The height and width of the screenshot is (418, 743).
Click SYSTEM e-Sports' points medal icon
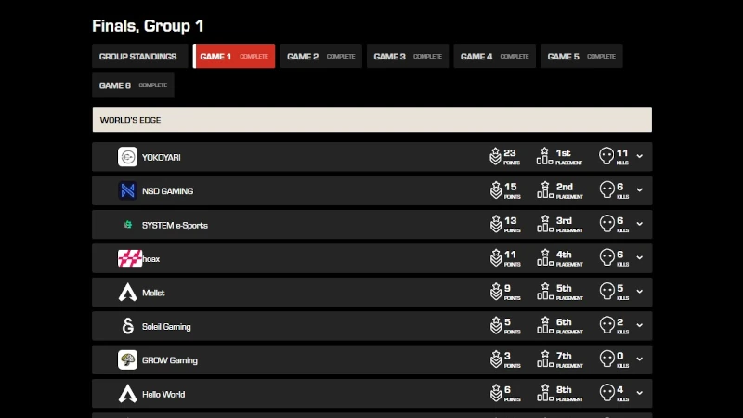(496, 224)
